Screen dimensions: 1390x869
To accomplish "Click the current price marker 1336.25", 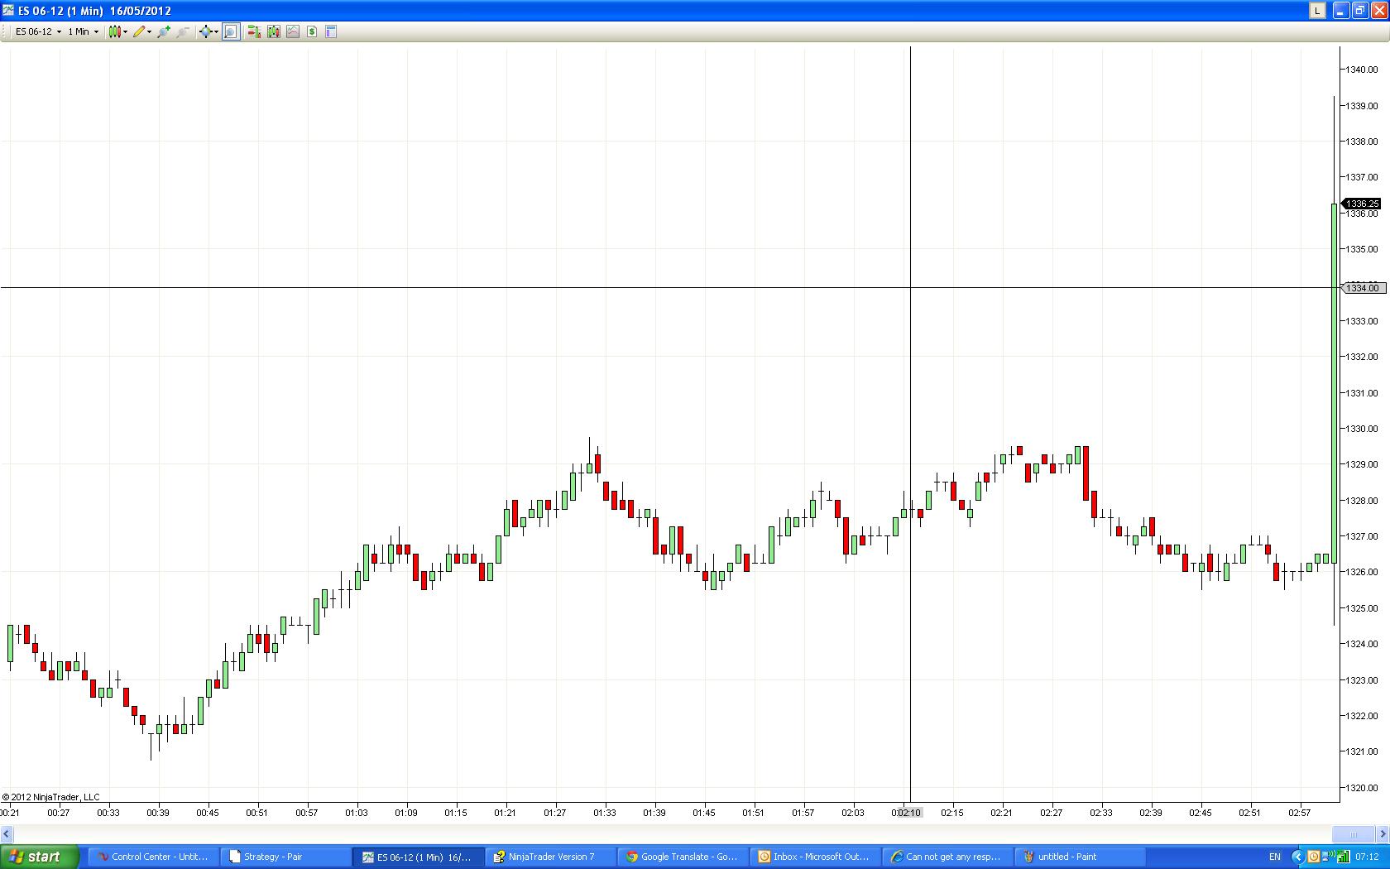I will pos(1362,204).
